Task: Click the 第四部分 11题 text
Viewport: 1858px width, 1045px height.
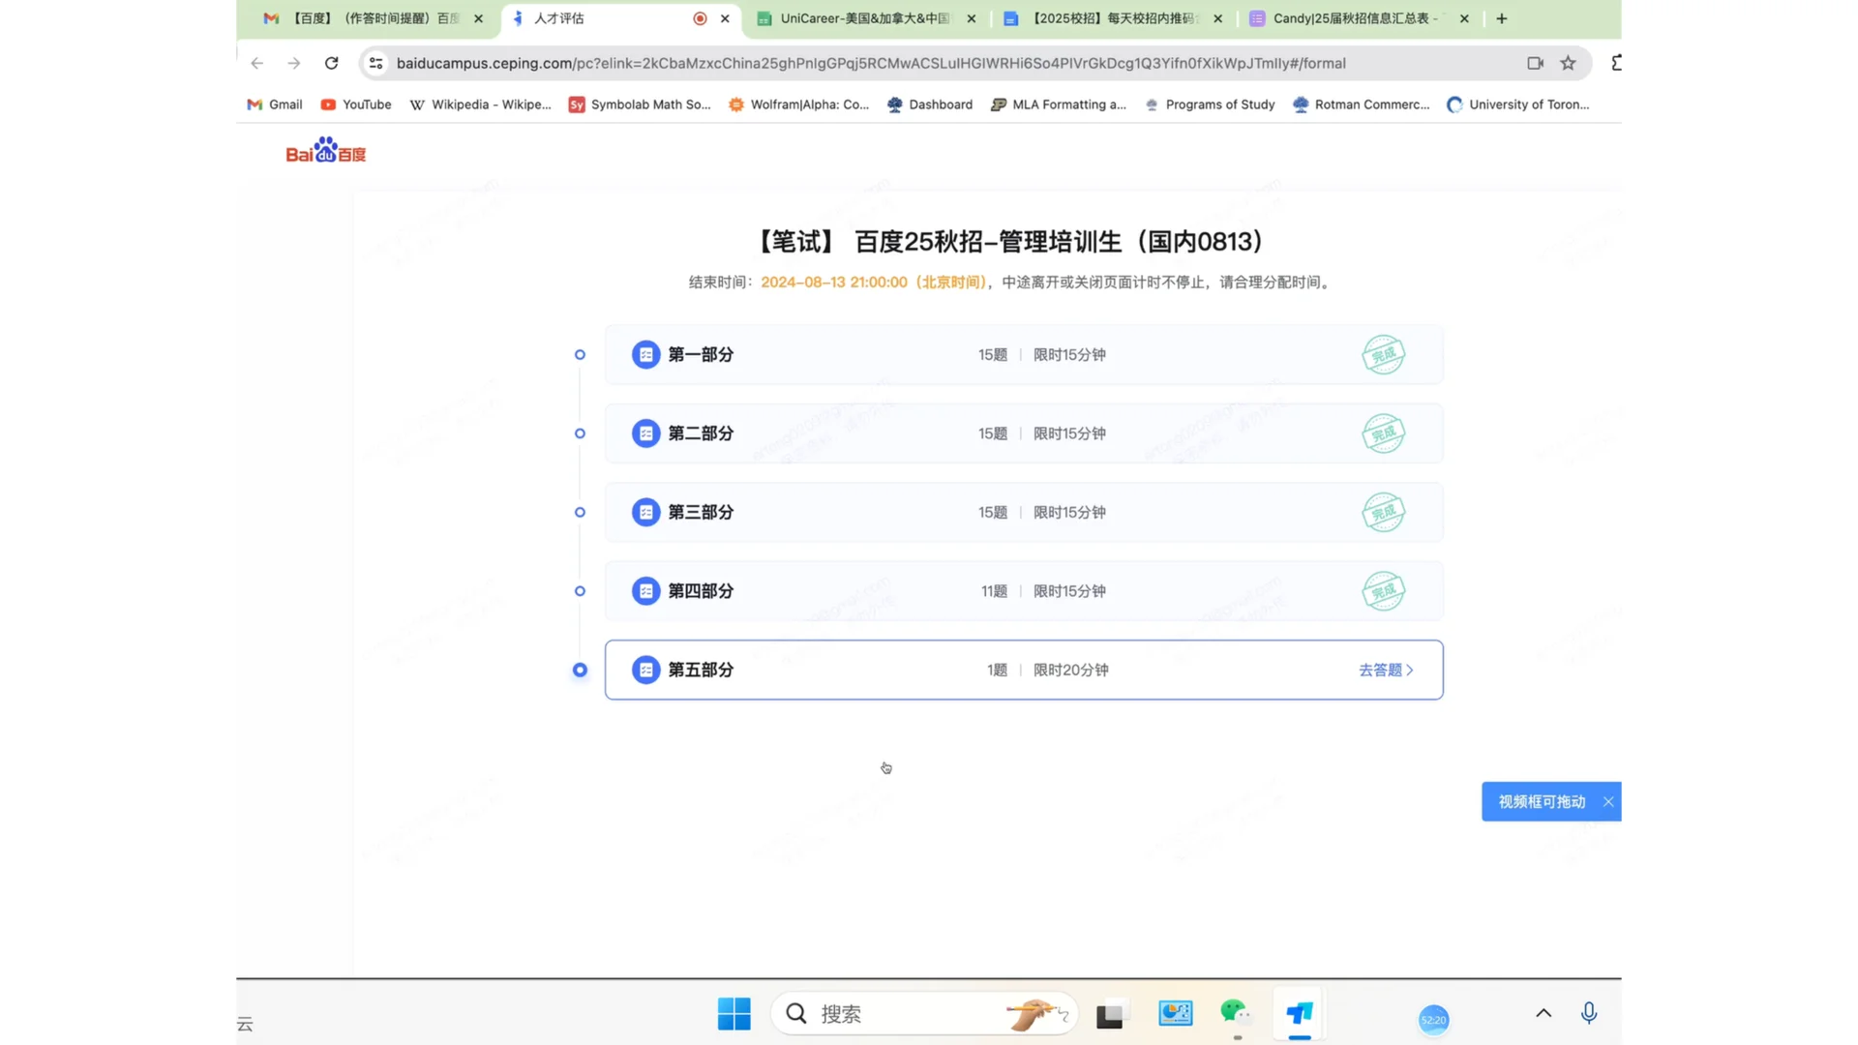Action: (994, 591)
